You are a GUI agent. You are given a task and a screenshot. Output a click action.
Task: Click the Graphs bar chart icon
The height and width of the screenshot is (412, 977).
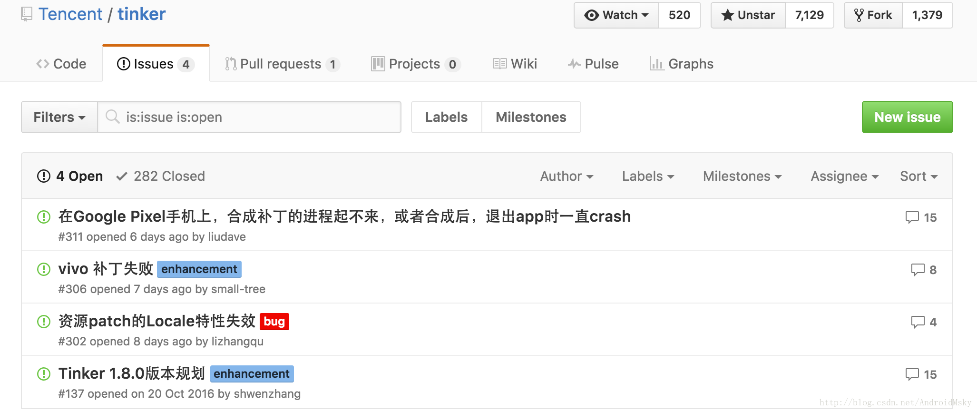point(657,64)
